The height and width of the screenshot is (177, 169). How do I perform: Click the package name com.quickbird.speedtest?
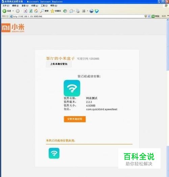tap(102, 109)
